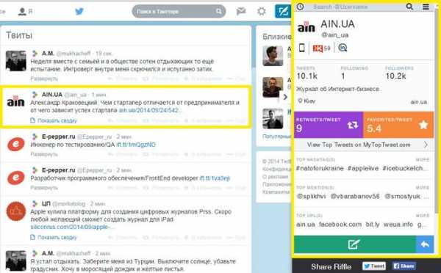This screenshot has width=441, height=273.
Task: Open the notifications flag icon
Action: 241,12
